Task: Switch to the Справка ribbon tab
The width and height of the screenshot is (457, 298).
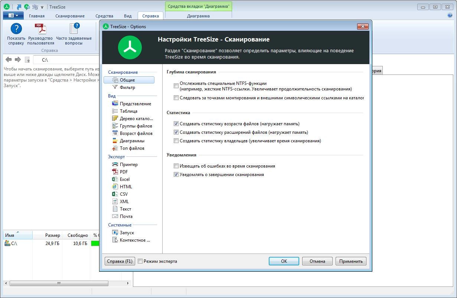Action: pyautogui.click(x=150, y=16)
